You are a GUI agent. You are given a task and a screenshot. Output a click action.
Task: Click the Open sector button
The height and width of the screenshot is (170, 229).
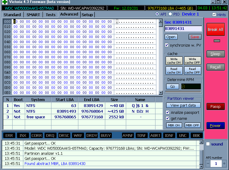[171, 37]
